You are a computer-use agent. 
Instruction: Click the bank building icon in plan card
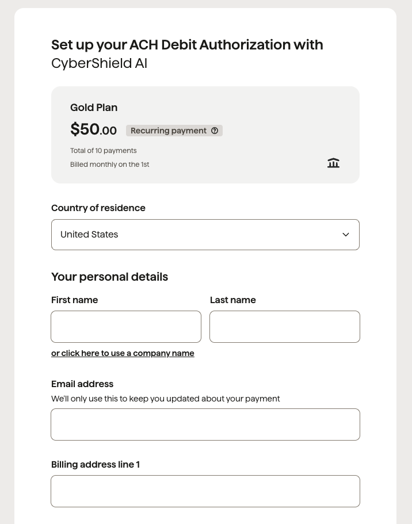pos(333,163)
